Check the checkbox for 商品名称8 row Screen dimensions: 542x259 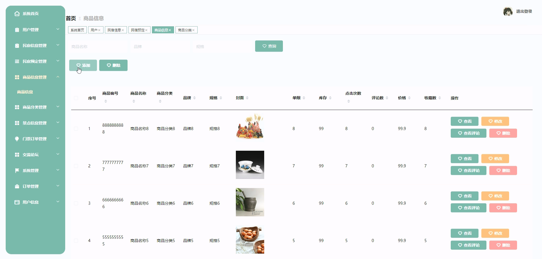(x=76, y=128)
